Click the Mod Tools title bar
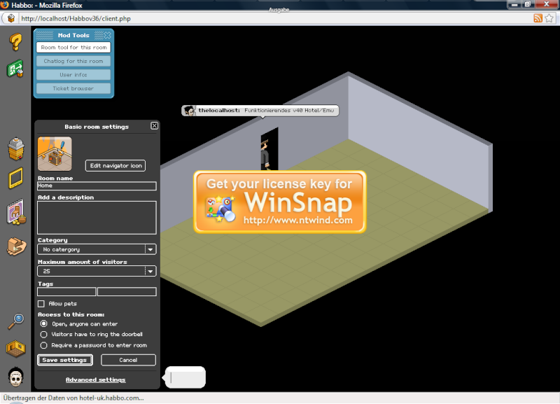Screen dimensions: 560x404 click(73, 35)
